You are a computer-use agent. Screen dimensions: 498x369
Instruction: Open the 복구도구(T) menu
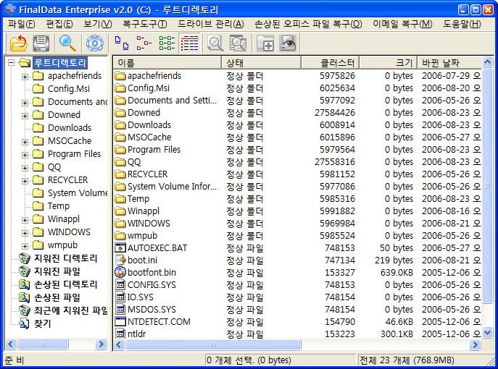(144, 24)
